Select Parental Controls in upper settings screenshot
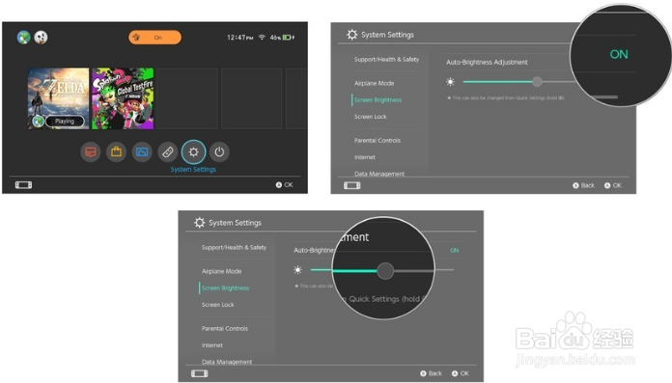 tap(378, 141)
